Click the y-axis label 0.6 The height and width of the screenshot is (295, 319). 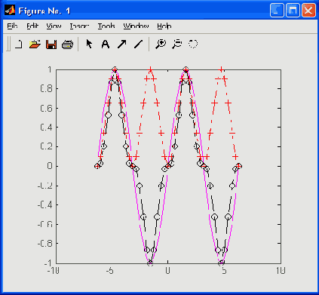tap(46, 108)
